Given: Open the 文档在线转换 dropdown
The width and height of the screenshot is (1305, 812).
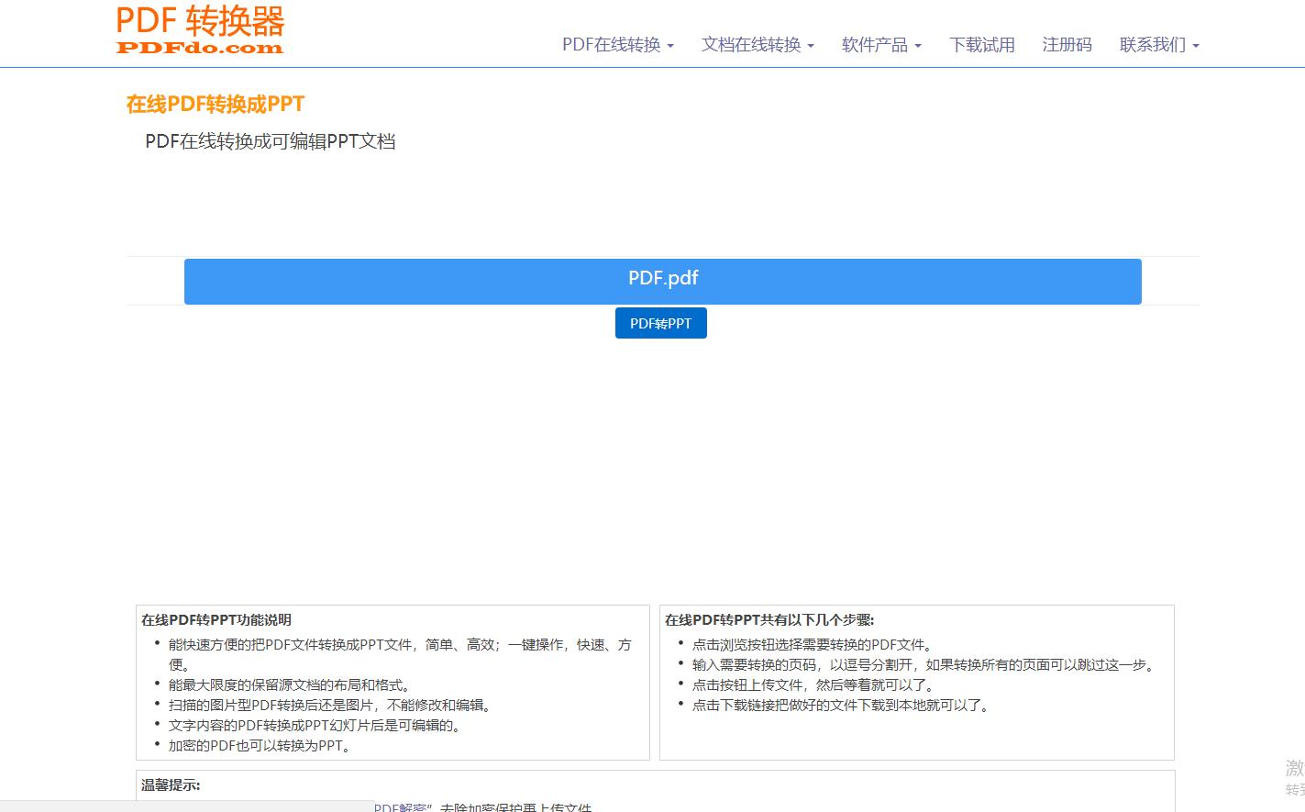Looking at the screenshot, I should [x=752, y=44].
